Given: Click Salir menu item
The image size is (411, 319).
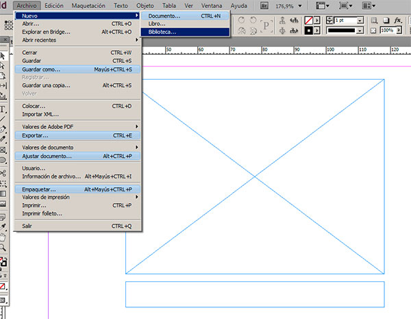Looking at the screenshot, I should click(x=77, y=226).
